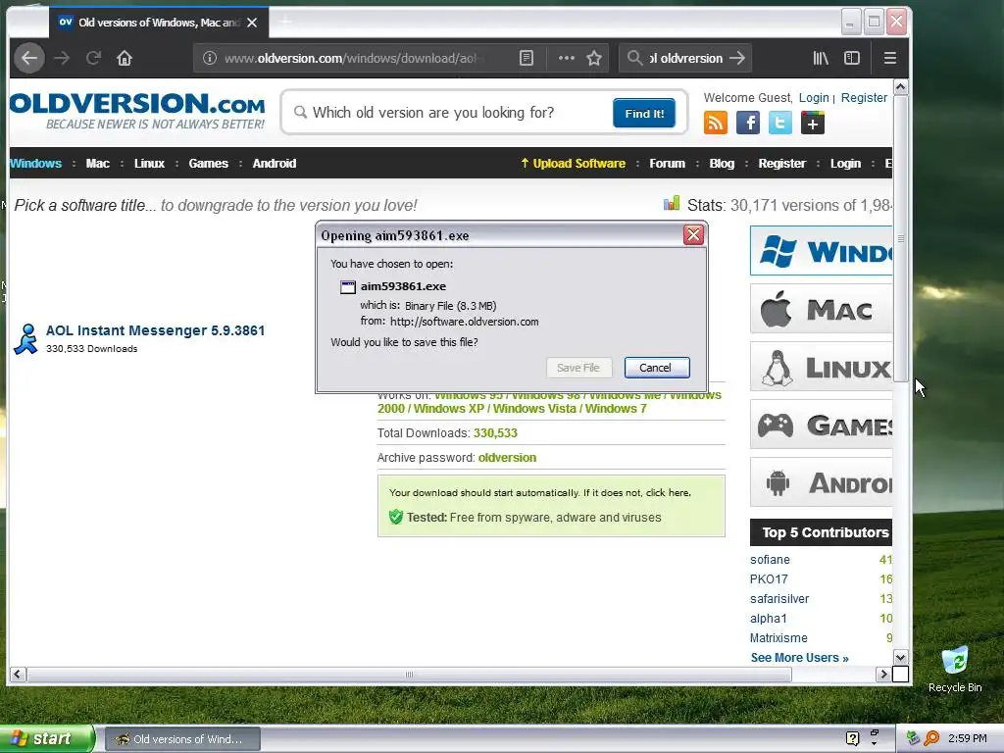Click the vertical scrollbar up arrow

(900, 87)
